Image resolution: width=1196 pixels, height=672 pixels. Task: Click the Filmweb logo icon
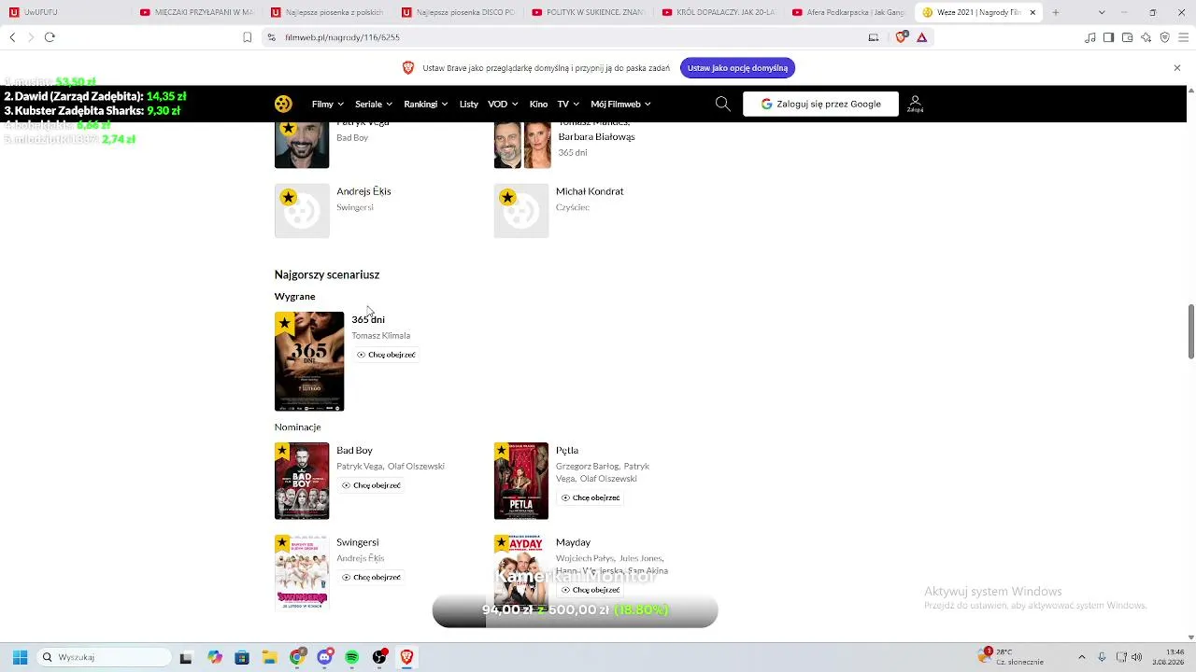[283, 104]
